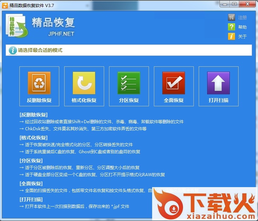Click the yellow info about icon
Image resolution: width=258 pixels, height=221 pixels.
point(231,36)
